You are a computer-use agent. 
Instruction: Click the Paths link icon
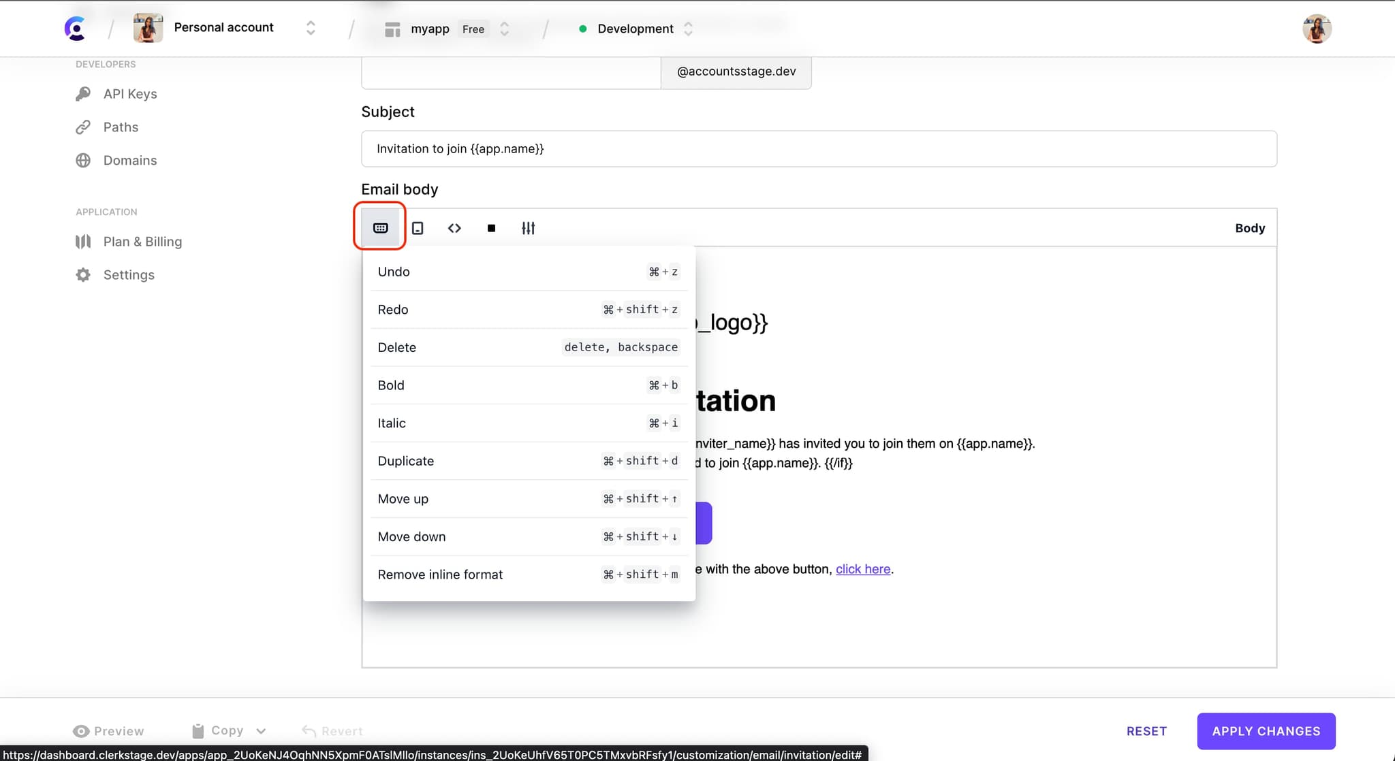83,127
